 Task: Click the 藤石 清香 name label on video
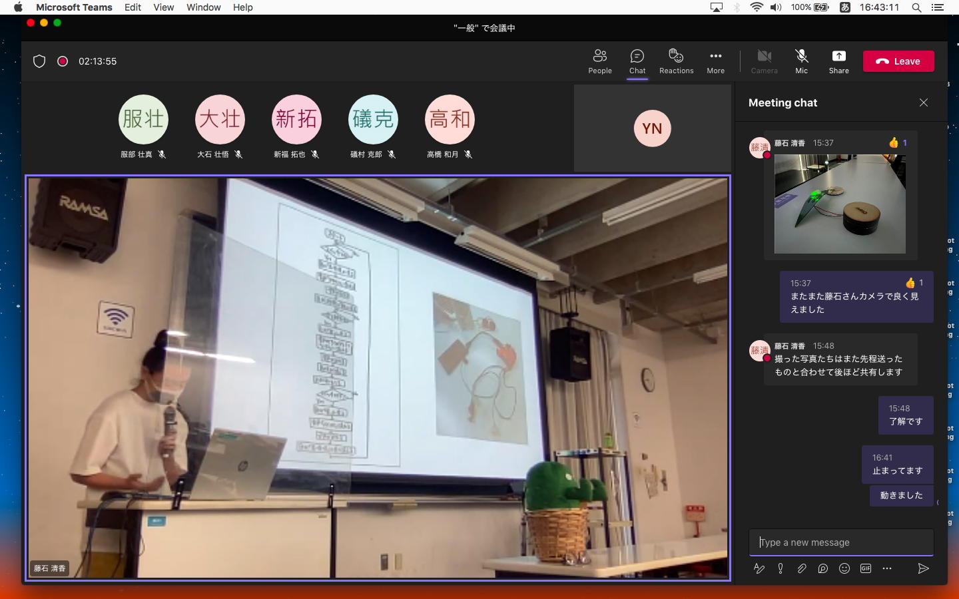[50, 568]
